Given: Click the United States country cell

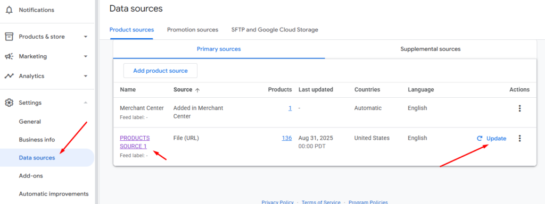Looking at the screenshot, I should 372,138.
